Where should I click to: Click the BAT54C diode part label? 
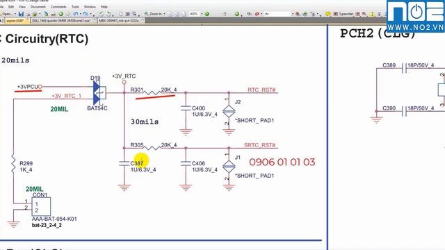coord(97,108)
